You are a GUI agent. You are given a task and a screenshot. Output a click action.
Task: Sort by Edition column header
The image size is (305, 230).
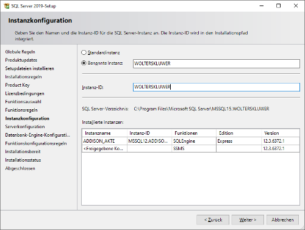click(239, 133)
